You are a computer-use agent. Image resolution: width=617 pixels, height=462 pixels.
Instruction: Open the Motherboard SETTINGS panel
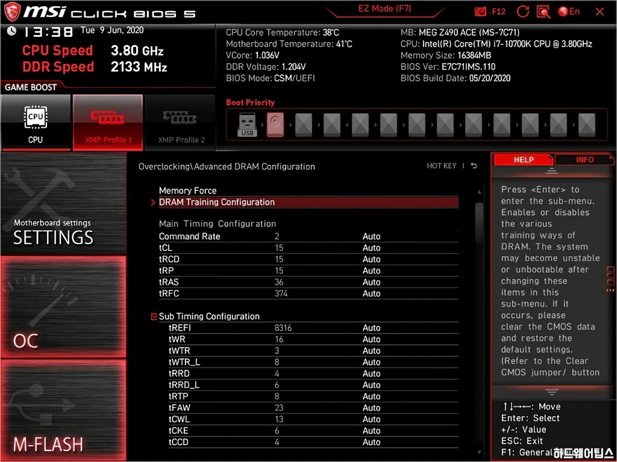click(x=63, y=204)
